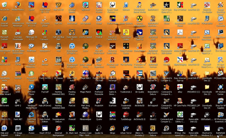Select the Paint.NET icon
The image size is (226, 138).
click(18, 114)
